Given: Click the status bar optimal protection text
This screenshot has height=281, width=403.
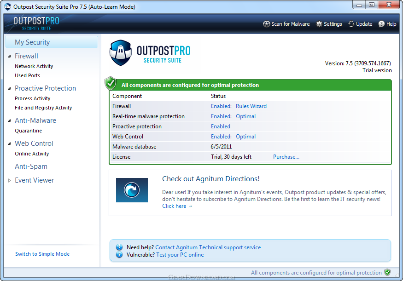Looking at the screenshot, I should (x=316, y=273).
